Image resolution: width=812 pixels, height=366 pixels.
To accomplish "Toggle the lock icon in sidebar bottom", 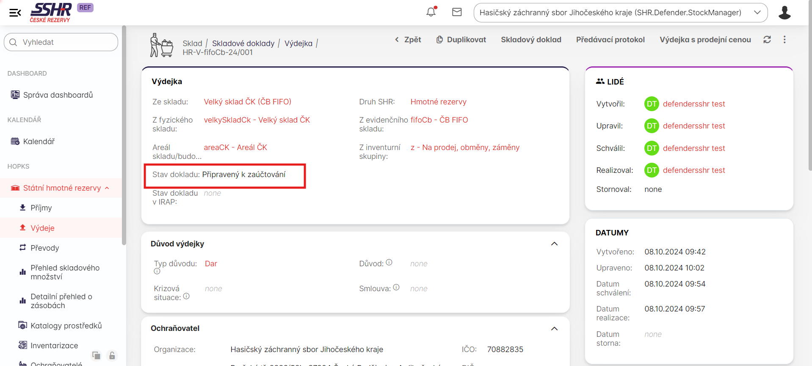I will point(112,355).
